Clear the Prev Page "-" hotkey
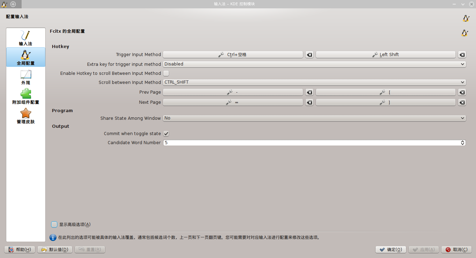The width and height of the screenshot is (476, 258). coord(309,92)
